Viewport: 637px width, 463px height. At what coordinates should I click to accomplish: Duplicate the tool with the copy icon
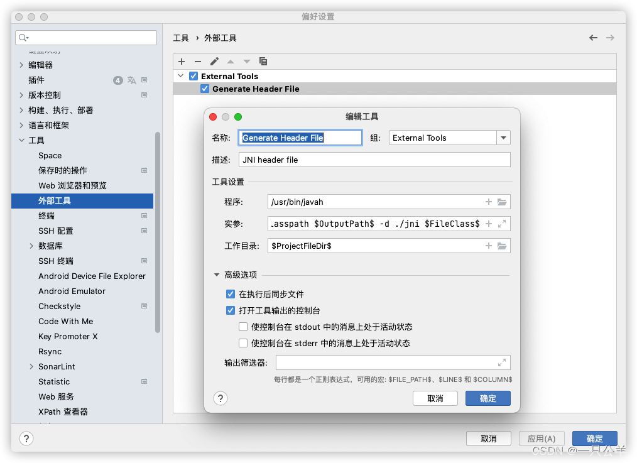(263, 61)
